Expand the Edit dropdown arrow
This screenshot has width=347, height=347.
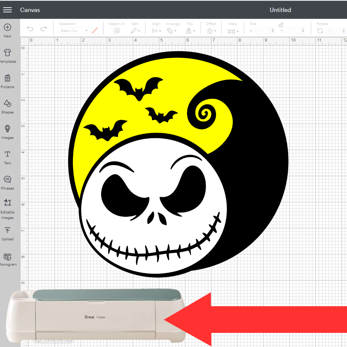click(x=139, y=31)
